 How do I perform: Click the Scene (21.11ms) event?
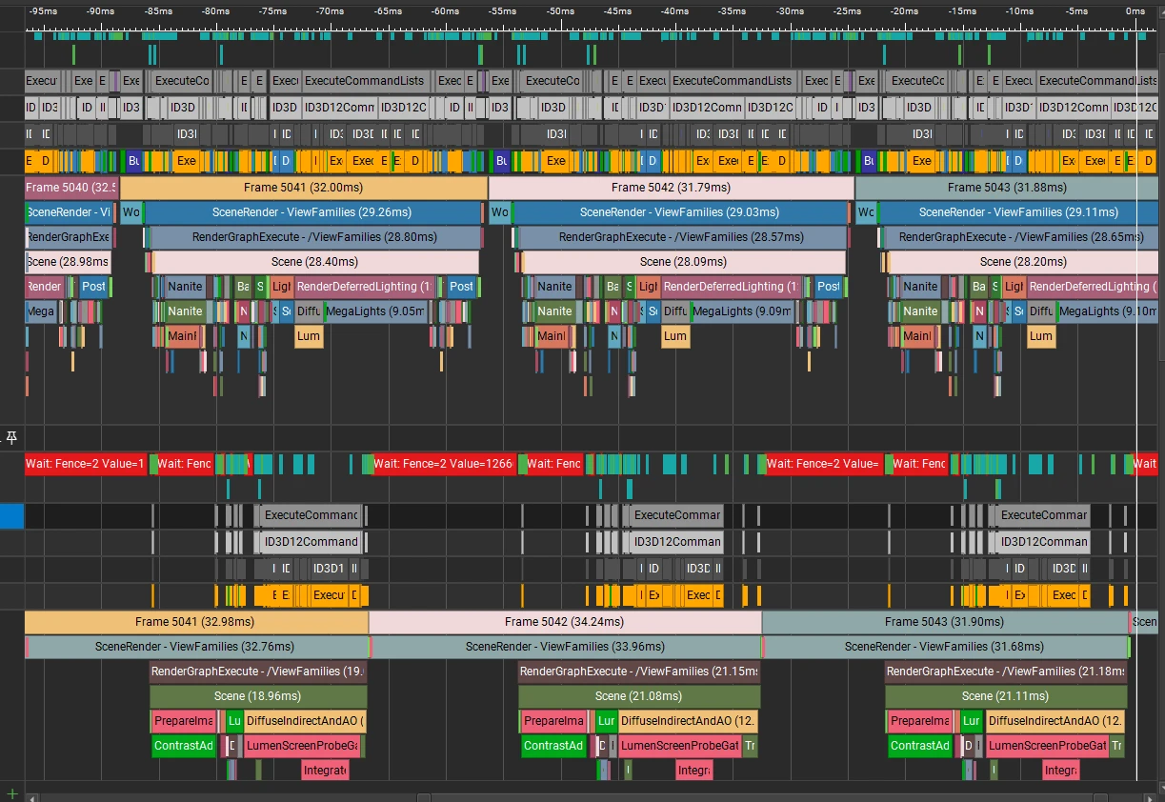1006,696
